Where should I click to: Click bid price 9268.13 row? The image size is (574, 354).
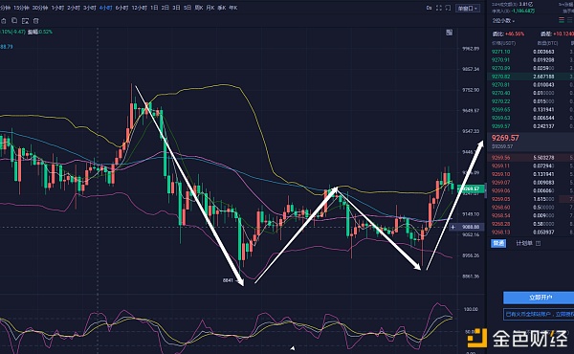click(x=530, y=232)
